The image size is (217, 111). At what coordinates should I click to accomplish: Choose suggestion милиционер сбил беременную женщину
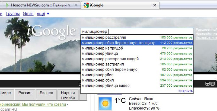(137, 43)
